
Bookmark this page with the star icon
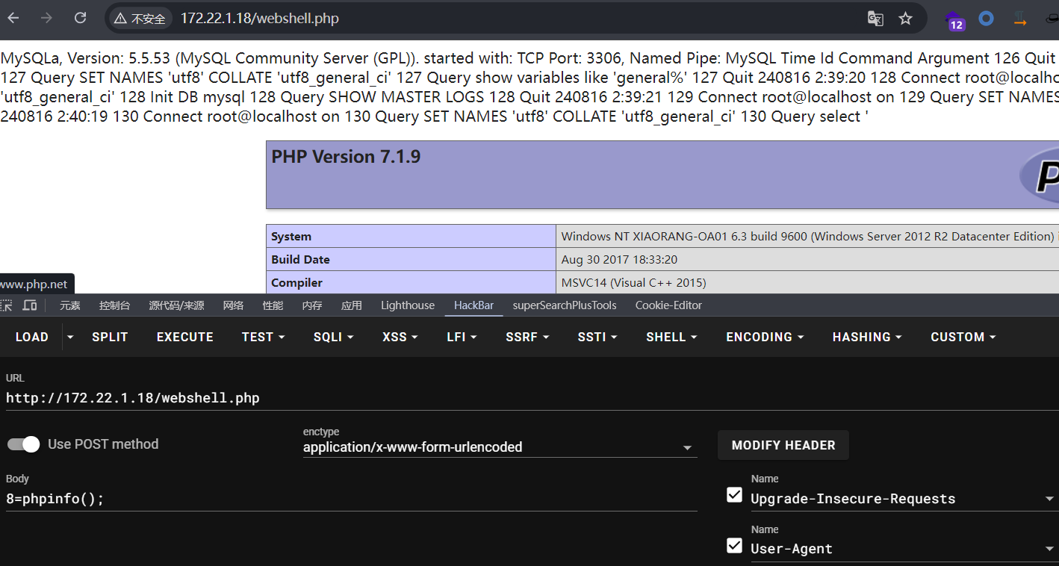[906, 19]
